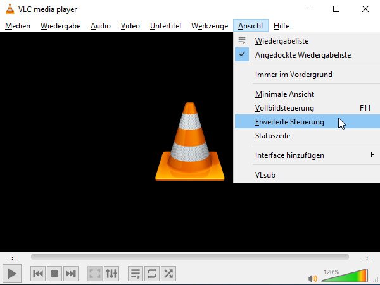Toggle loop repeat mode icon

(x=152, y=274)
